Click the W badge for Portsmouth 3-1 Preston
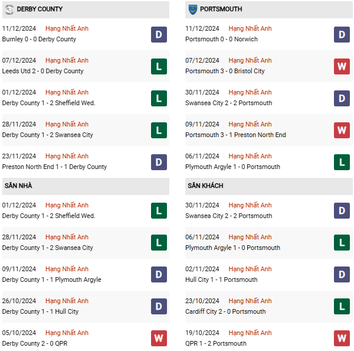The image size is (354, 351). (342, 130)
